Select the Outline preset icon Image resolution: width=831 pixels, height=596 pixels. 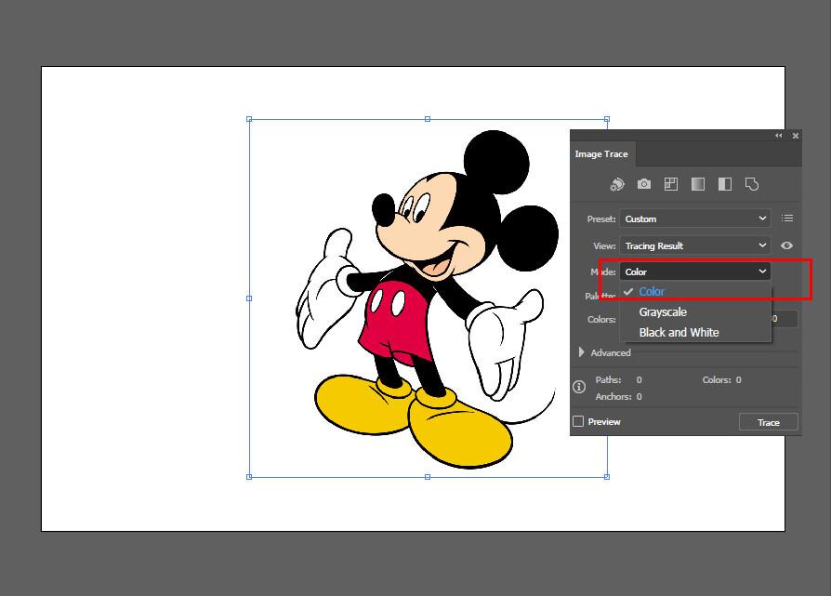coord(752,183)
